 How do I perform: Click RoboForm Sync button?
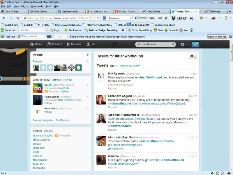(184, 30)
